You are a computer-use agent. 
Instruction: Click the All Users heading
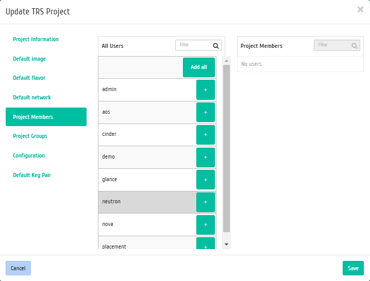pyautogui.click(x=112, y=46)
